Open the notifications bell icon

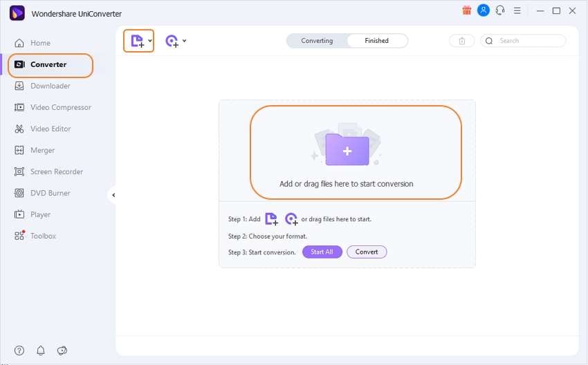coord(41,350)
